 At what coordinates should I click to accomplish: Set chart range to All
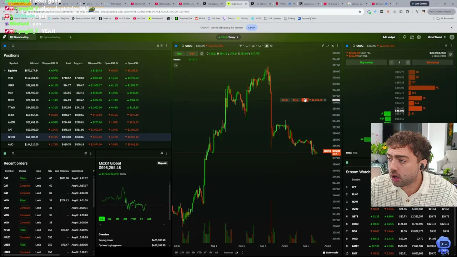tap(216, 253)
